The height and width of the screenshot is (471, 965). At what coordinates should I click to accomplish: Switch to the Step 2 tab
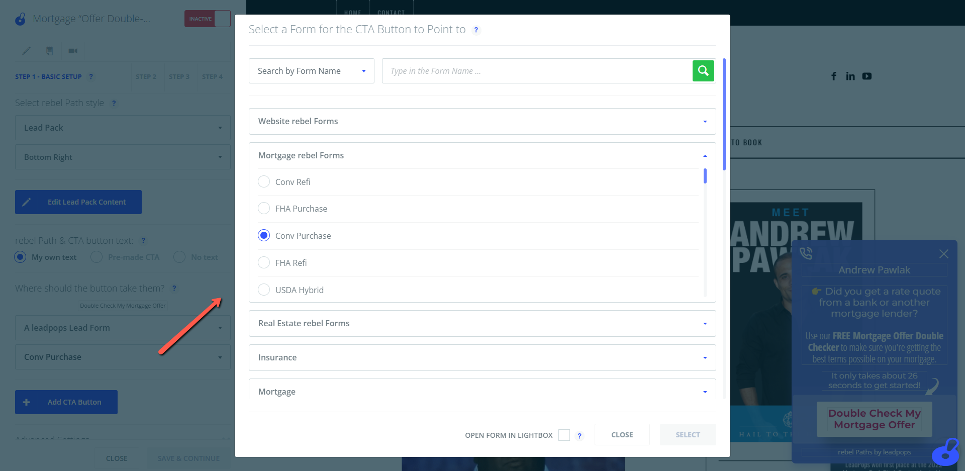point(146,77)
